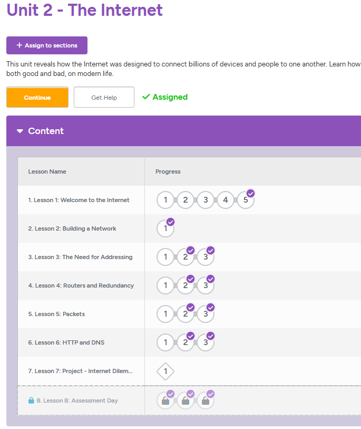The image size is (361, 429).
Task: Collapse the Content section
Action: pos(20,131)
